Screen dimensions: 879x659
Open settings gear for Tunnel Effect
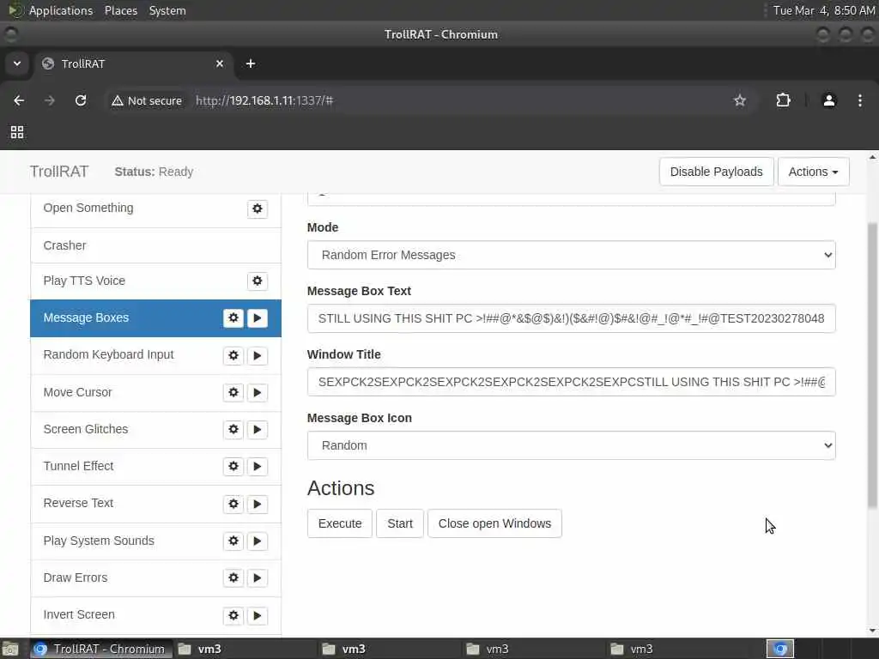click(233, 466)
